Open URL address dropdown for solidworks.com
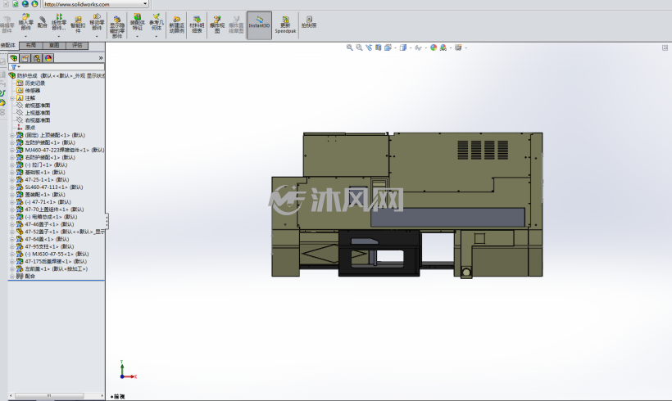 point(145,4)
